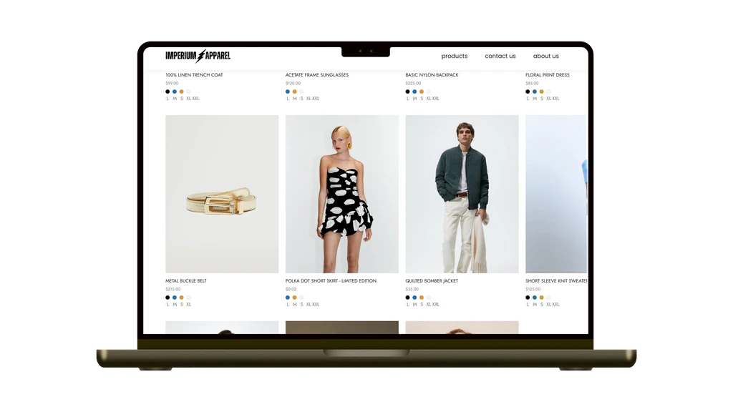Open the Metal Buckle Belt product image
Screen dimensions: 733x412
point(222,194)
